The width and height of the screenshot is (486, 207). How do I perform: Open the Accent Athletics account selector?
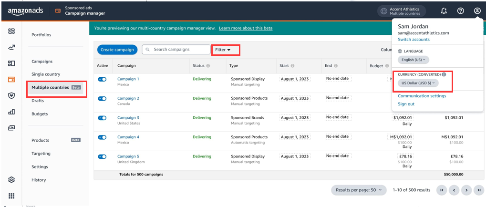(x=402, y=11)
